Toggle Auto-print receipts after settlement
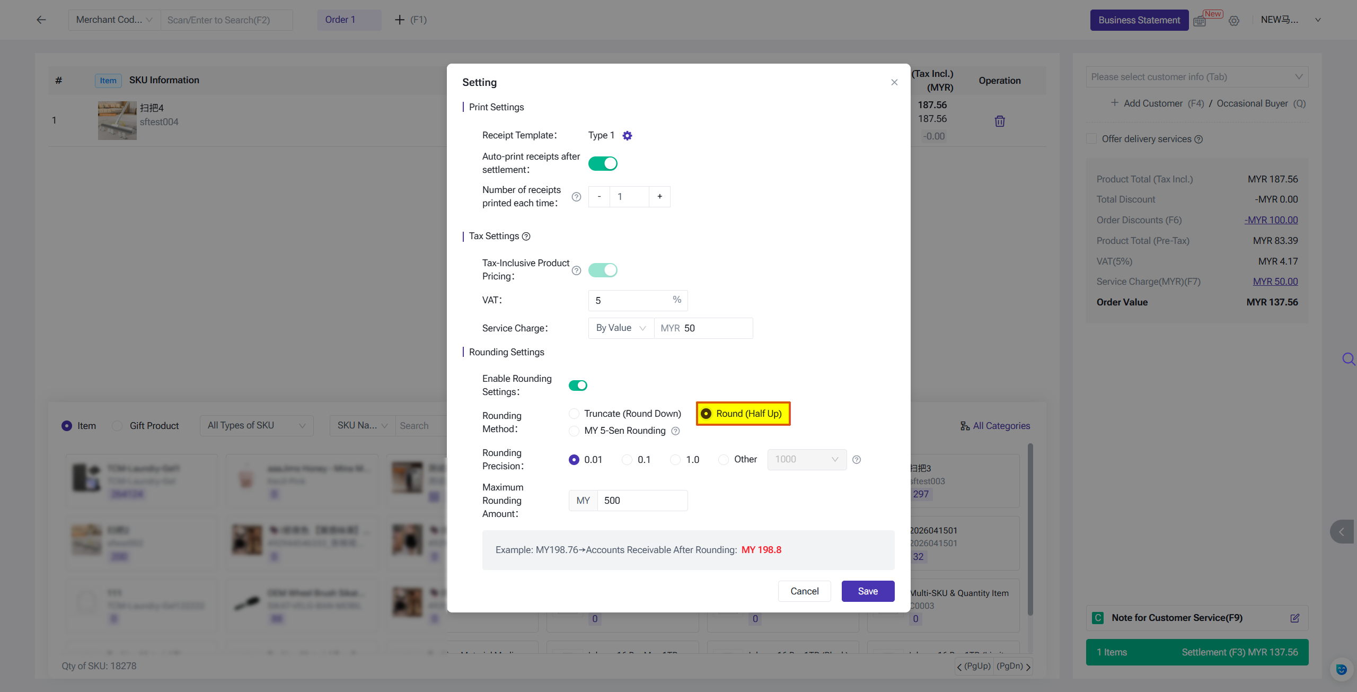 click(603, 163)
